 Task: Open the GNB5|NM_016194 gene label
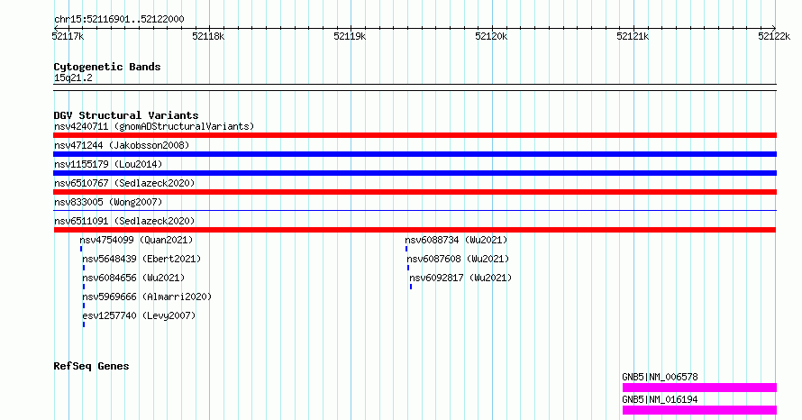pos(660,399)
